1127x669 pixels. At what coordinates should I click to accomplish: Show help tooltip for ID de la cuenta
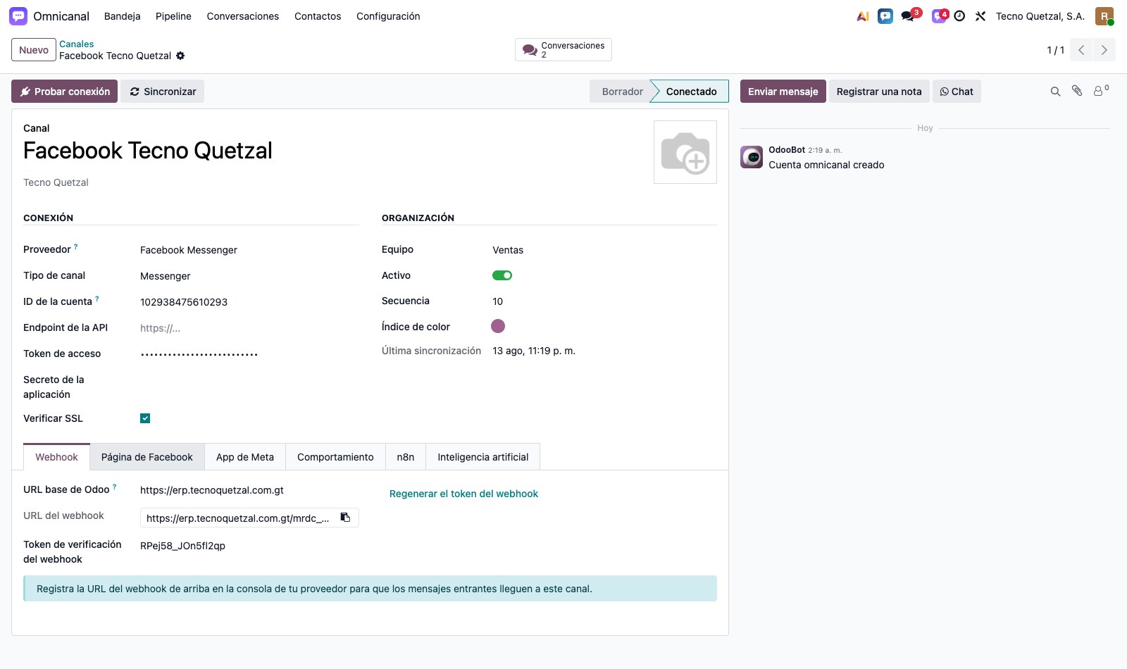point(97,299)
